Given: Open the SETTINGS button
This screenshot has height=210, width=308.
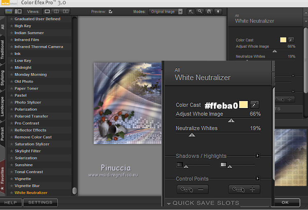Looking at the screenshot, I should pos(40,203).
